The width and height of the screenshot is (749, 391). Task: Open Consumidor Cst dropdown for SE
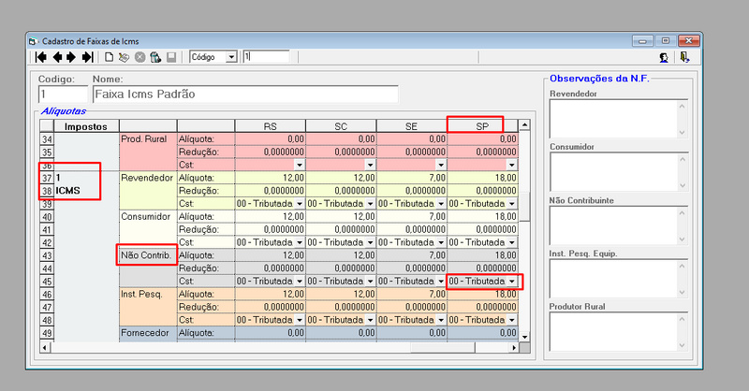point(441,242)
